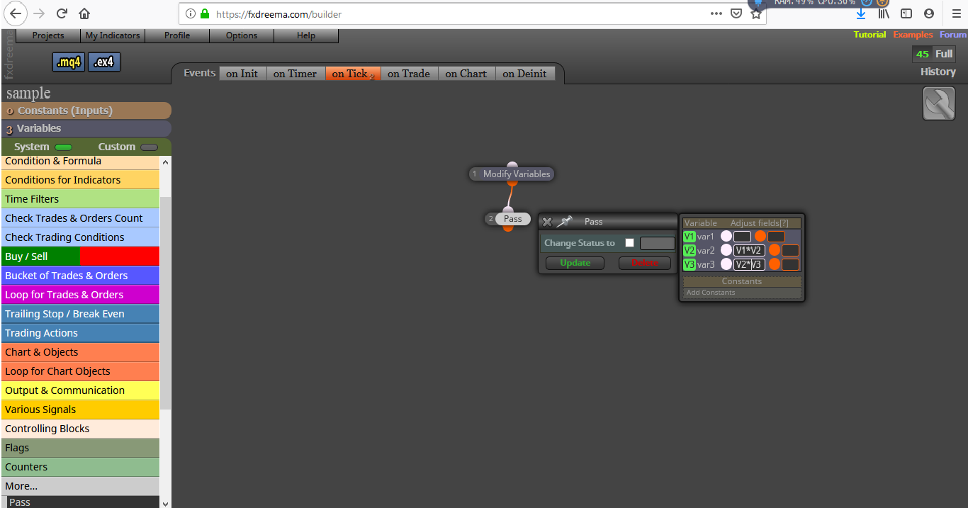Open the Projects menu

coord(48,35)
